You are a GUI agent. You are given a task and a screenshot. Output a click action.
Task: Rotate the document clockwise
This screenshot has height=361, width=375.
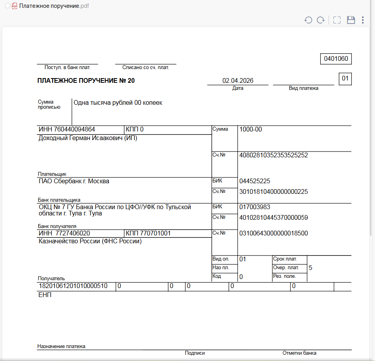tap(321, 20)
